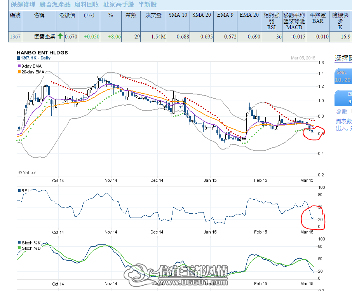Visit the 半新股 link
This screenshot has height=291, width=352.
tap(148, 4)
